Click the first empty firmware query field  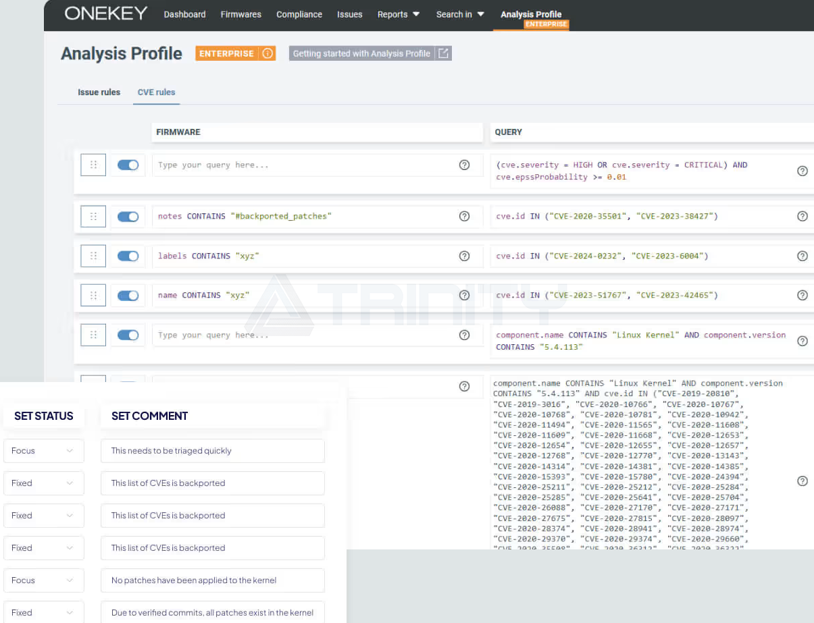click(304, 165)
